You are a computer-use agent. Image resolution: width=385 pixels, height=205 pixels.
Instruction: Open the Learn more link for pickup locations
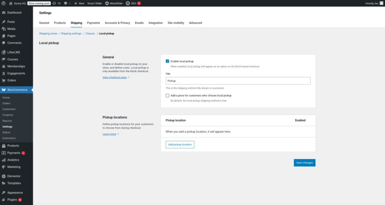click(x=109, y=134)
